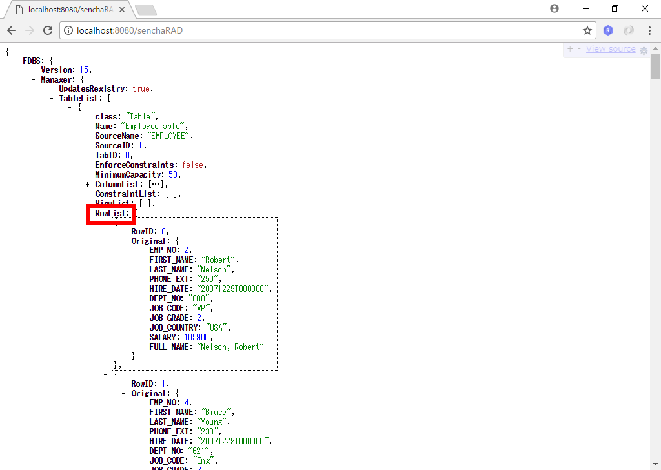
Task: Click the FIRST_NAME "Robert" value
Action: (x=219, y=260)
